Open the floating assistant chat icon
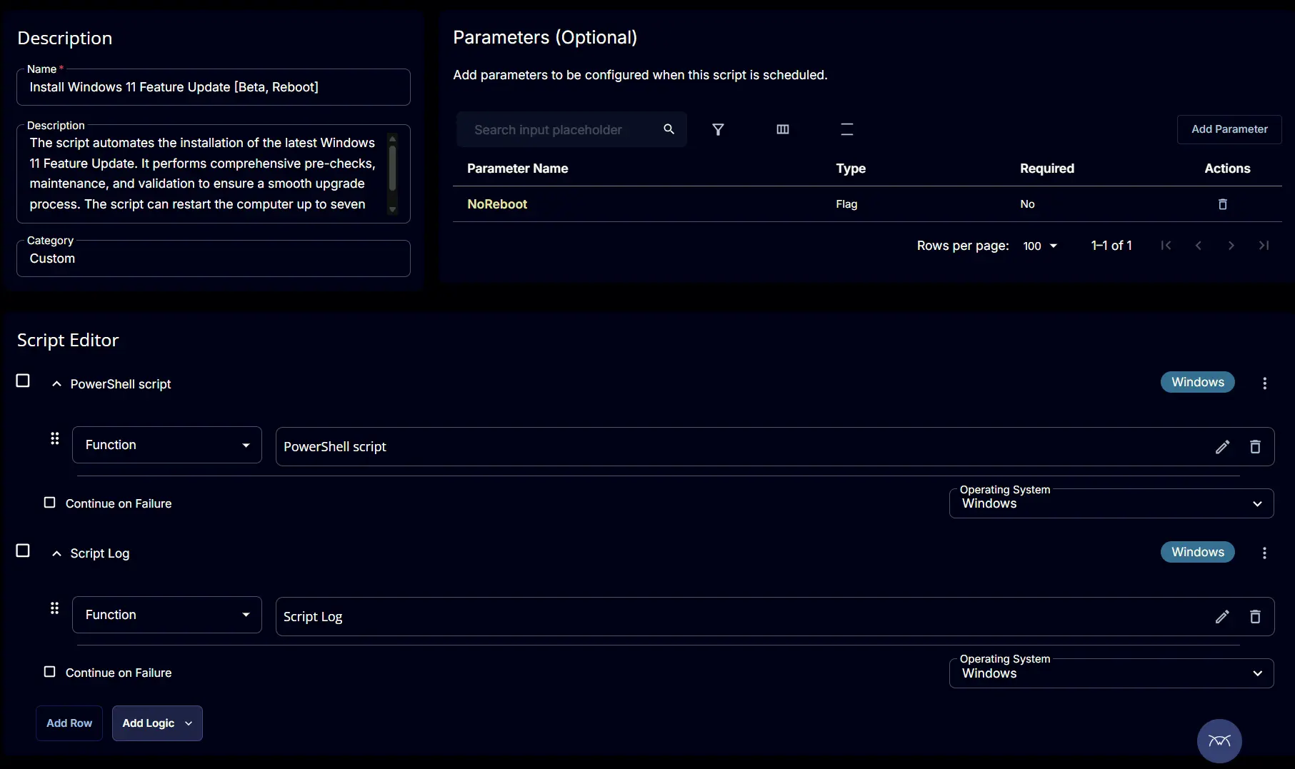This screenshot has width=1295, height=769. [x=1219, y=740]
